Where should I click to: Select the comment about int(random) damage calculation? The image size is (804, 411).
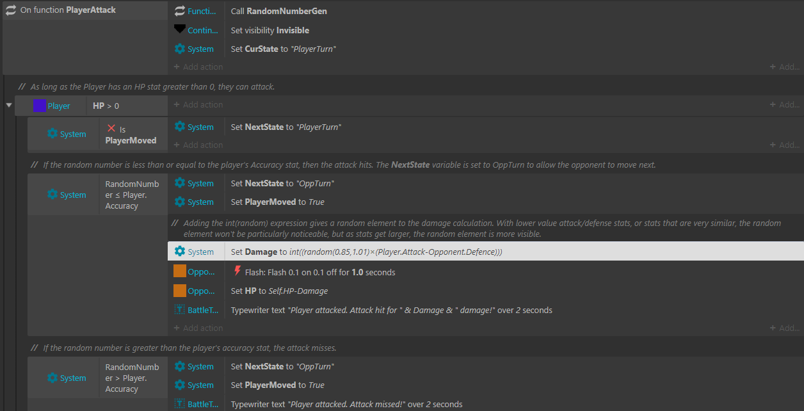point(480,229)
